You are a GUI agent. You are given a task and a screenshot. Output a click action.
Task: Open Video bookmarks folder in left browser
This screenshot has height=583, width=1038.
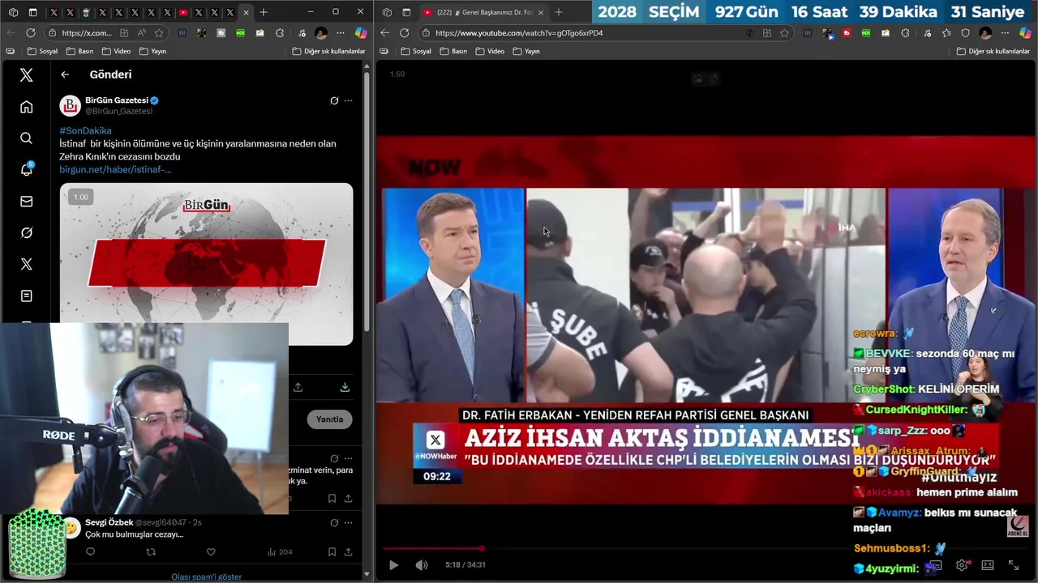click(x=116, y=51)
